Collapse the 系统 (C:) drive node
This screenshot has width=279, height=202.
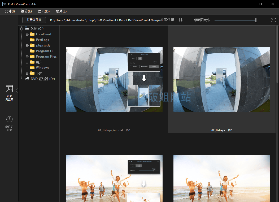[x=21, y=28]
